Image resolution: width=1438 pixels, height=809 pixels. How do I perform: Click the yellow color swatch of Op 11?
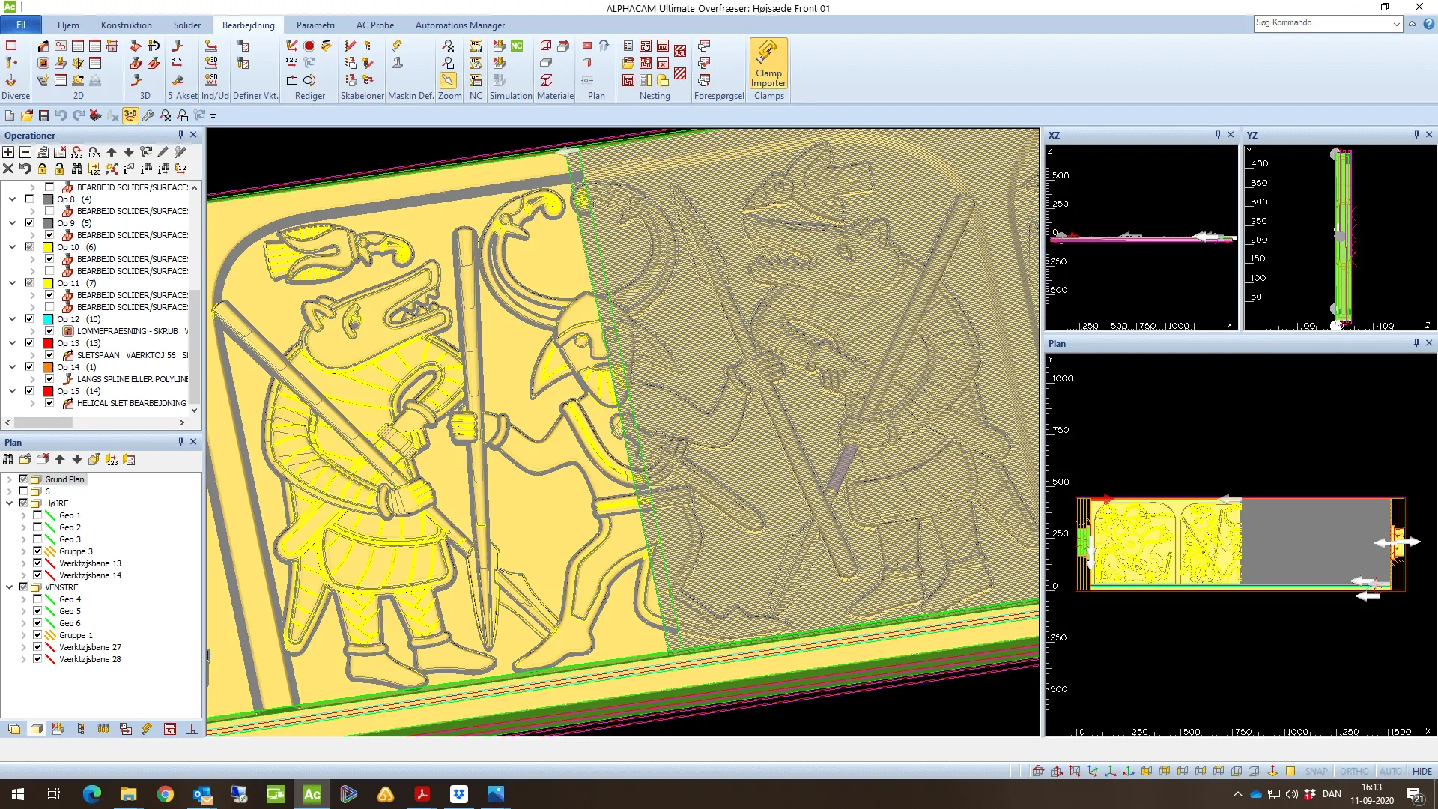click(x=48, y=283)
